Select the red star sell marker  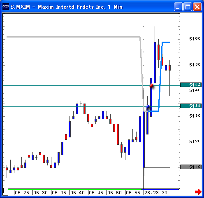(152, 85)
